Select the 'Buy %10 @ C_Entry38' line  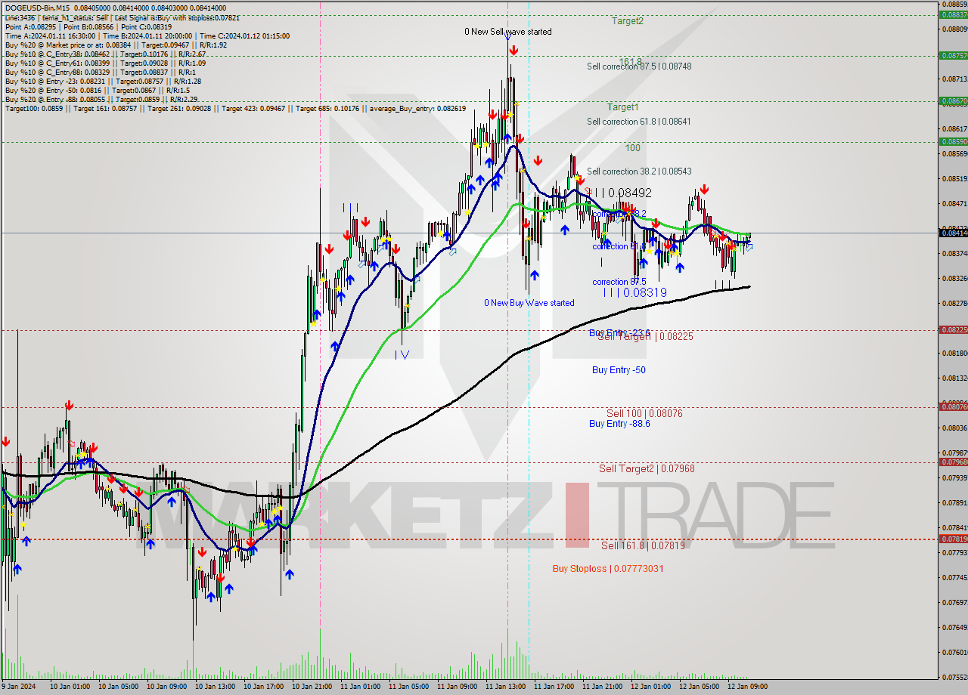pyautogui.click(x=106, y=54)
